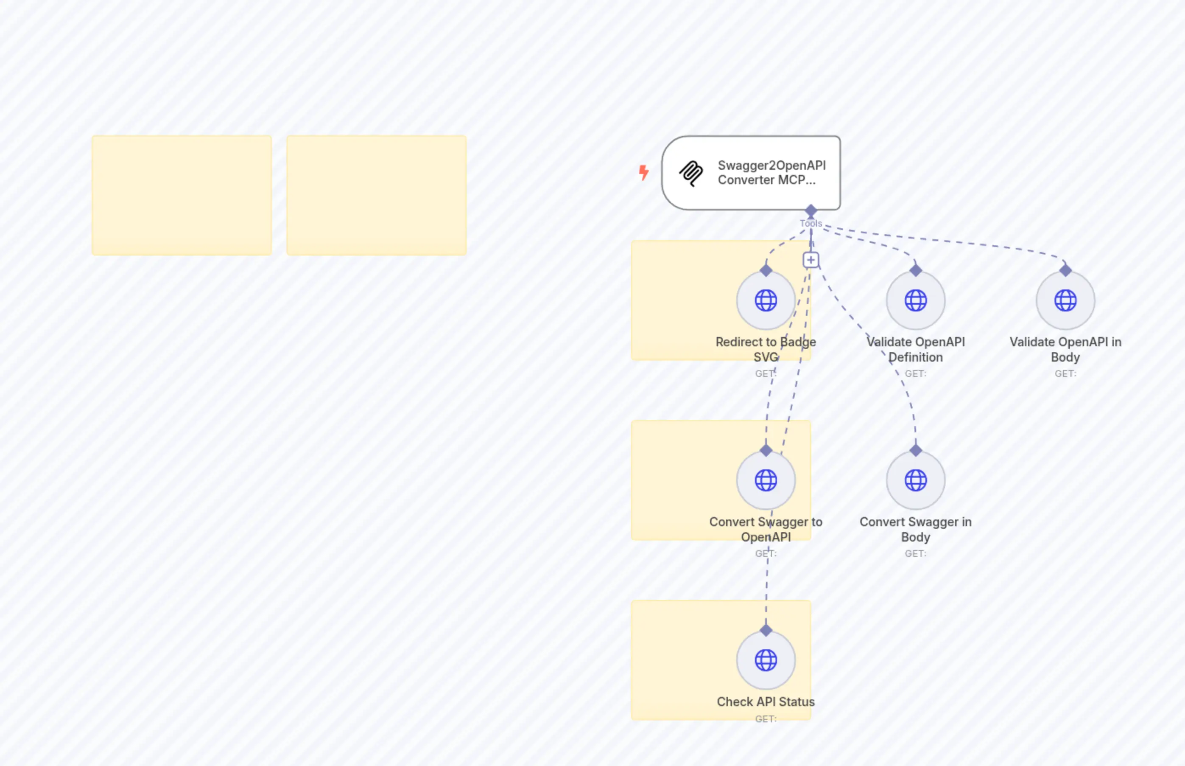Click the Convert Swagger in Body globe icon
Screen dimensions: 1185x766
pyautogui.click(x=915, y=480)
